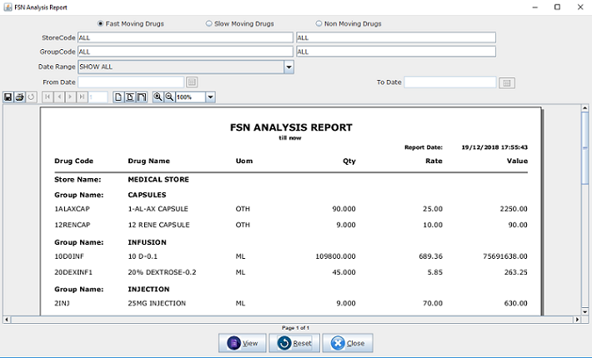Click the drug code 10D0INF
The width and height of the screenshot is (592, 358).
pos(69,256)
